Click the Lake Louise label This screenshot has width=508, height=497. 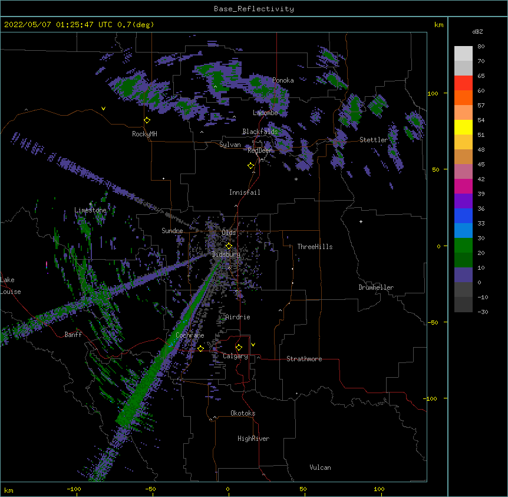pyautogui.click(x=11, y=286)
